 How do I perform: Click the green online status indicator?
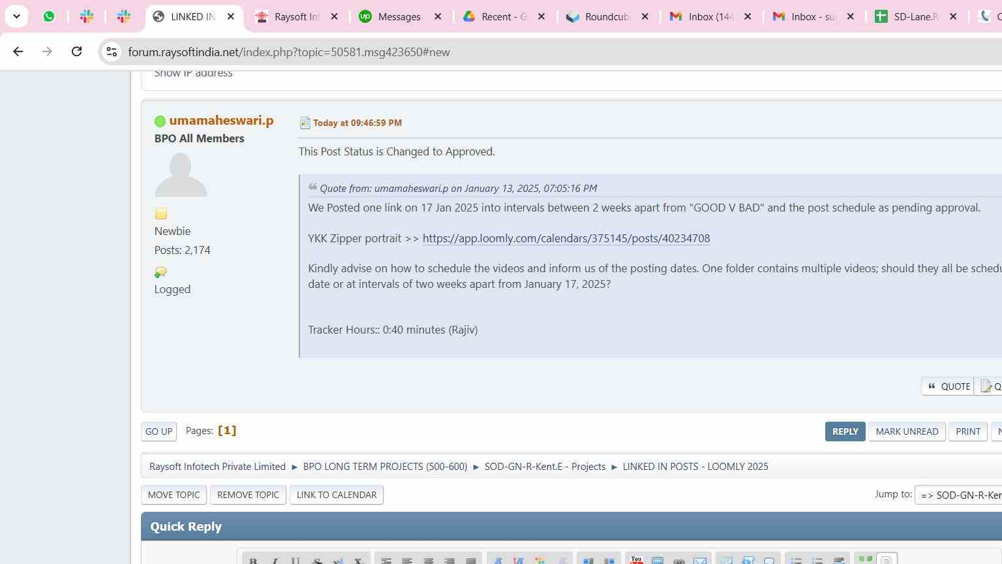coord(160,121)
